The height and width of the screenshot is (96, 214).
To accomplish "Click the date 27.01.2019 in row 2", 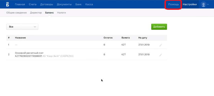I will [144, 54].
